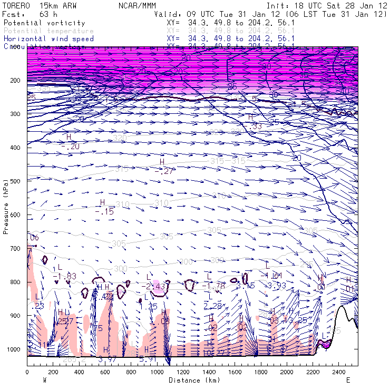Click the 'Init: 18 UTC Sat 28 Jan 12' text
The width and height of the screenshot is (390, 390).
[x=327, y=5]
